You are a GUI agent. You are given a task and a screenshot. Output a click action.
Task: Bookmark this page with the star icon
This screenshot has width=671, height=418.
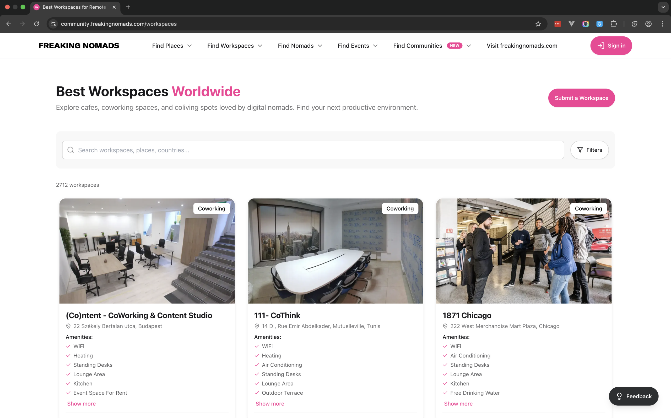[538, 24]
